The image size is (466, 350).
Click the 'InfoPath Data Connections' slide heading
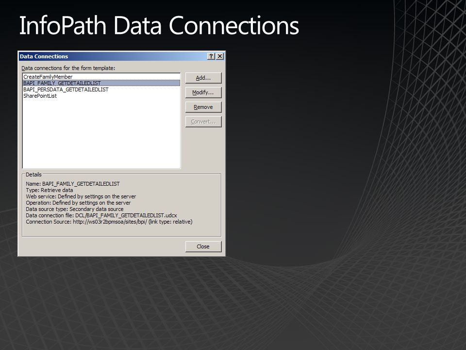[x=159, y=26]
